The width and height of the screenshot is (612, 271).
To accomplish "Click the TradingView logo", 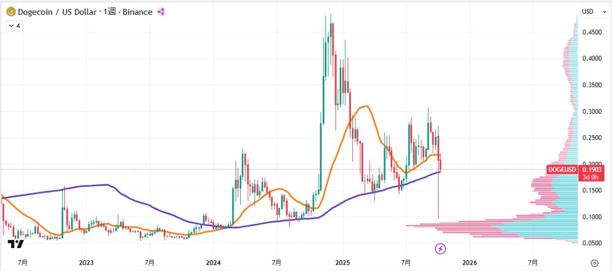I will click(x=16, y=244).
